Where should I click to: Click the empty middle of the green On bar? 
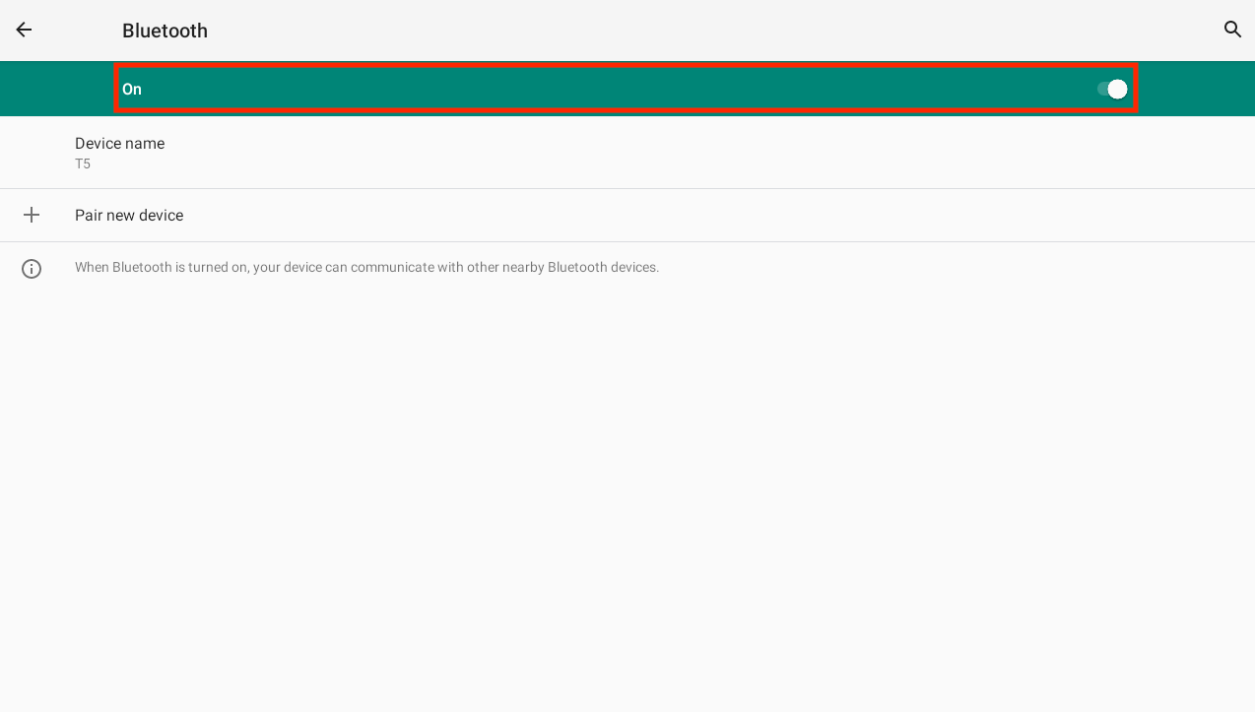(x=621, y=90)
